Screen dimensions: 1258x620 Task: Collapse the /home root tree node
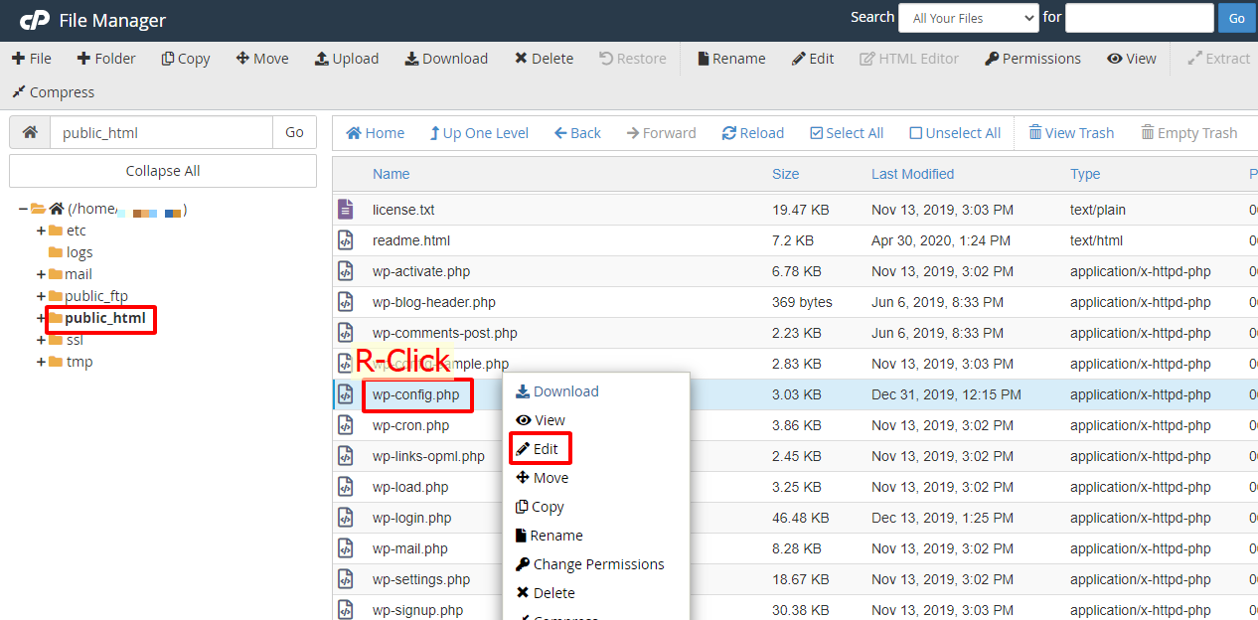click(23, 209)
